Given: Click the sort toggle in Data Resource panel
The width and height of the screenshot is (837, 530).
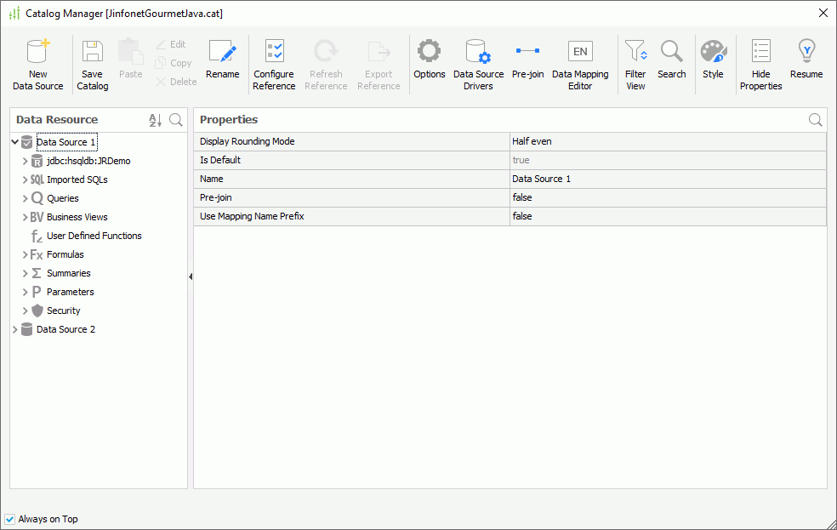Looking at the screenshot, I should 157,119.
